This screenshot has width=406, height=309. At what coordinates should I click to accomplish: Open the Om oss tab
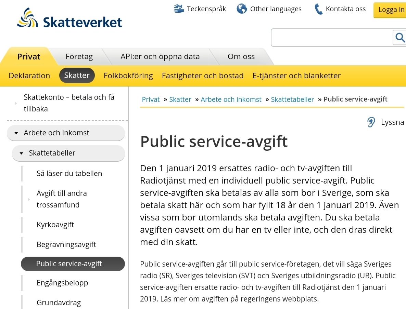(241, 56)
